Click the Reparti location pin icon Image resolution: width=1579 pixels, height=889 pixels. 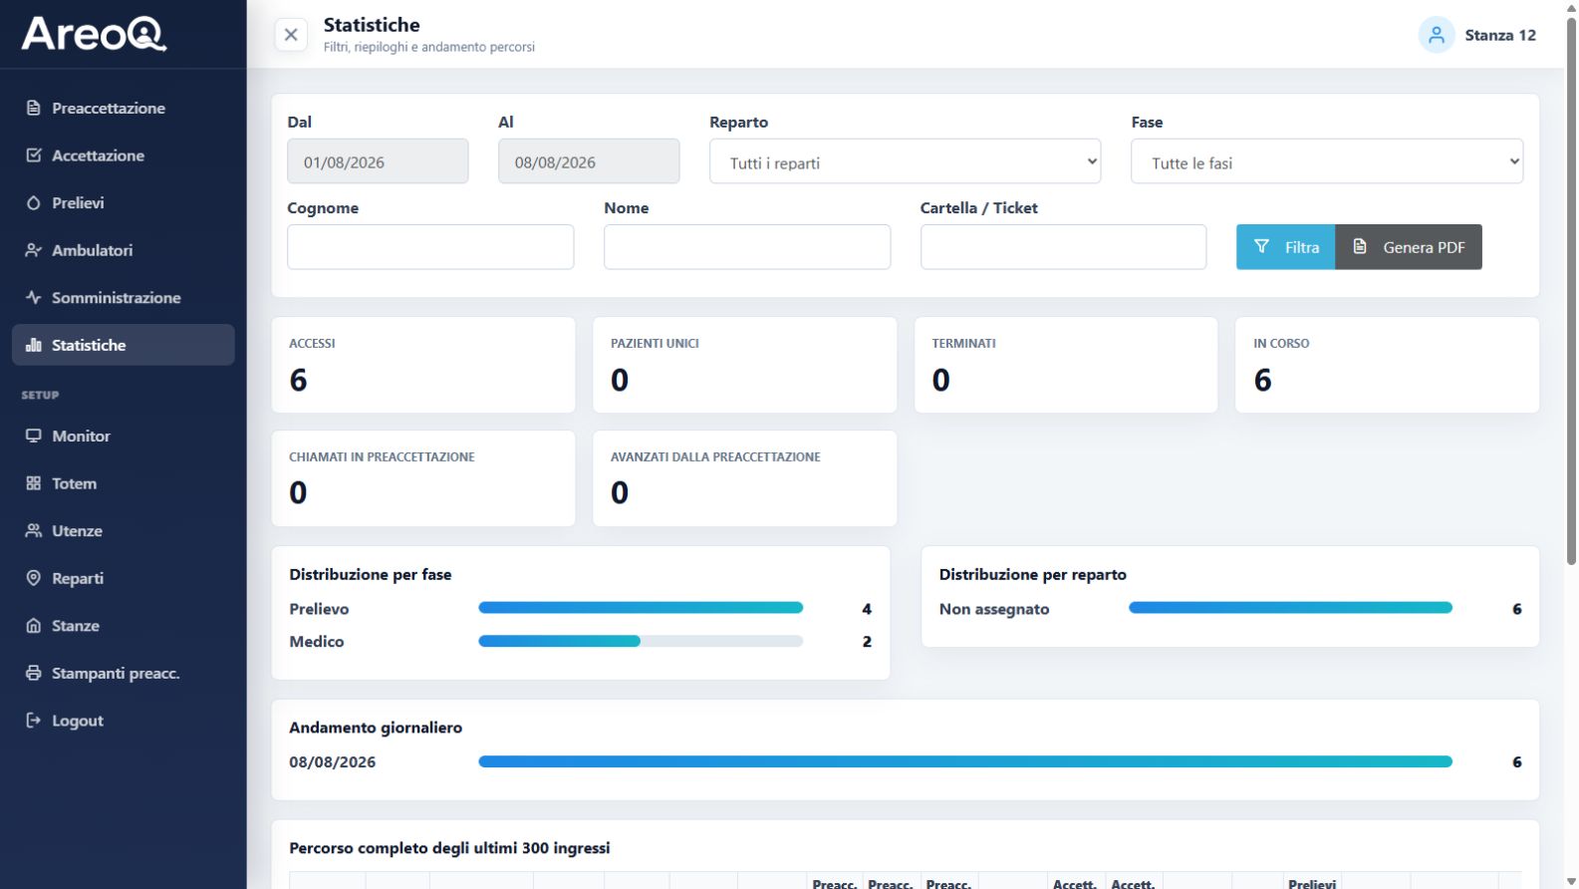point(33,578)
